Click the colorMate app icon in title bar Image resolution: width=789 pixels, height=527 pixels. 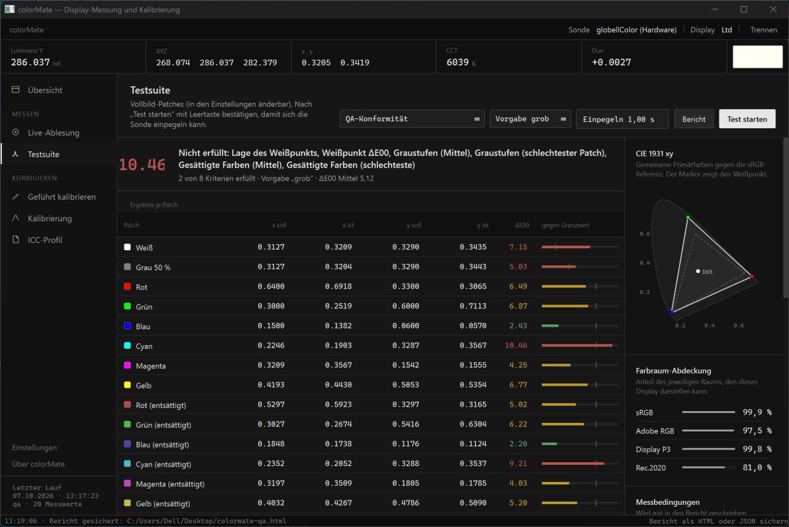(x=10, y=9)
